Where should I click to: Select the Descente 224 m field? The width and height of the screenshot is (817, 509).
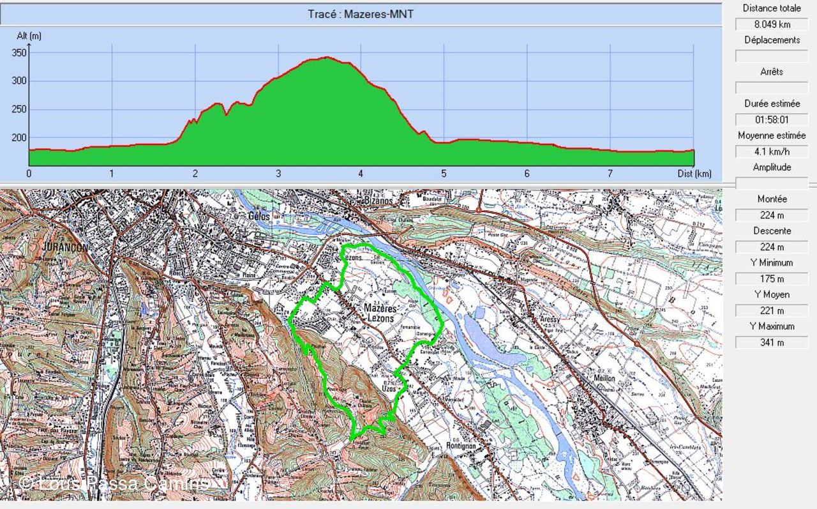point(771,247)
